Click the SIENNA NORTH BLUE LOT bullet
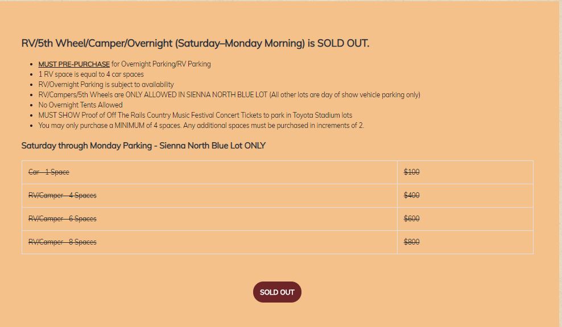562x327 pixels. point(229,95)
